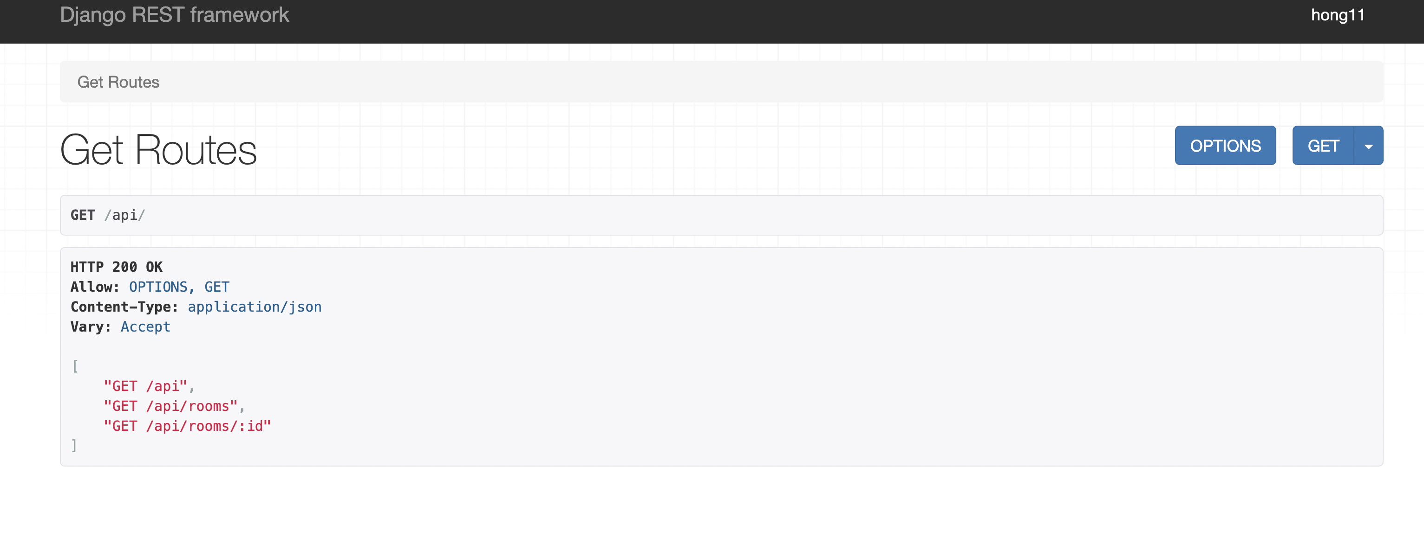1424x537 pixels.
Task: Expand the GET format dropdown caret
Action: point(1369,146)
